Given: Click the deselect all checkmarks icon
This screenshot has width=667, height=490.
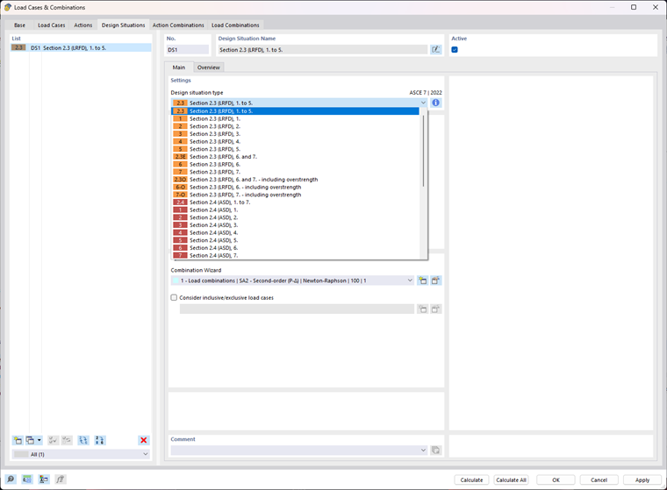Looking at the screenshot, I should coord(67,440).
